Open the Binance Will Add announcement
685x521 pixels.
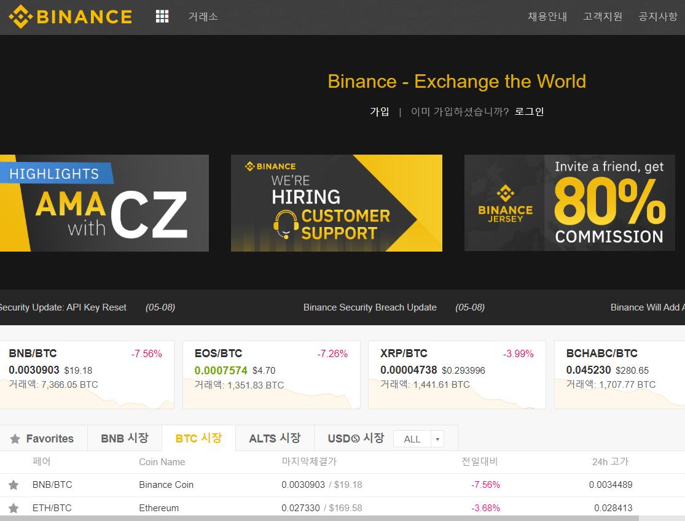tap(648, 307)
